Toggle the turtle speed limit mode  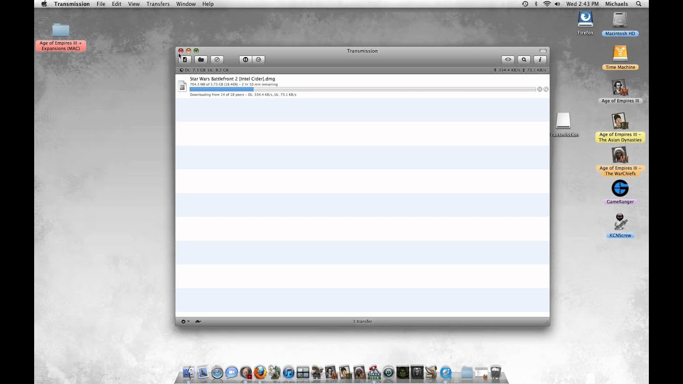coord(198,322)
